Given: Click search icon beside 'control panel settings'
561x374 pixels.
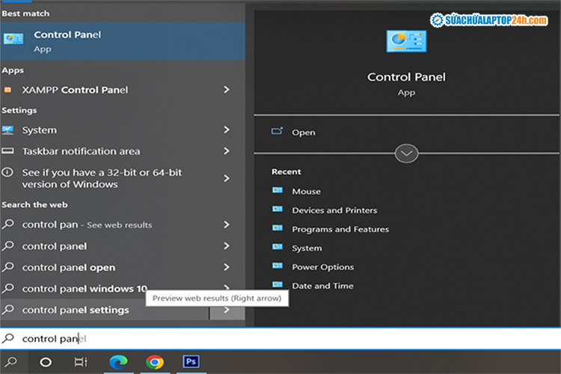Looking at the screenshot, I should click(x=8, y=310).
